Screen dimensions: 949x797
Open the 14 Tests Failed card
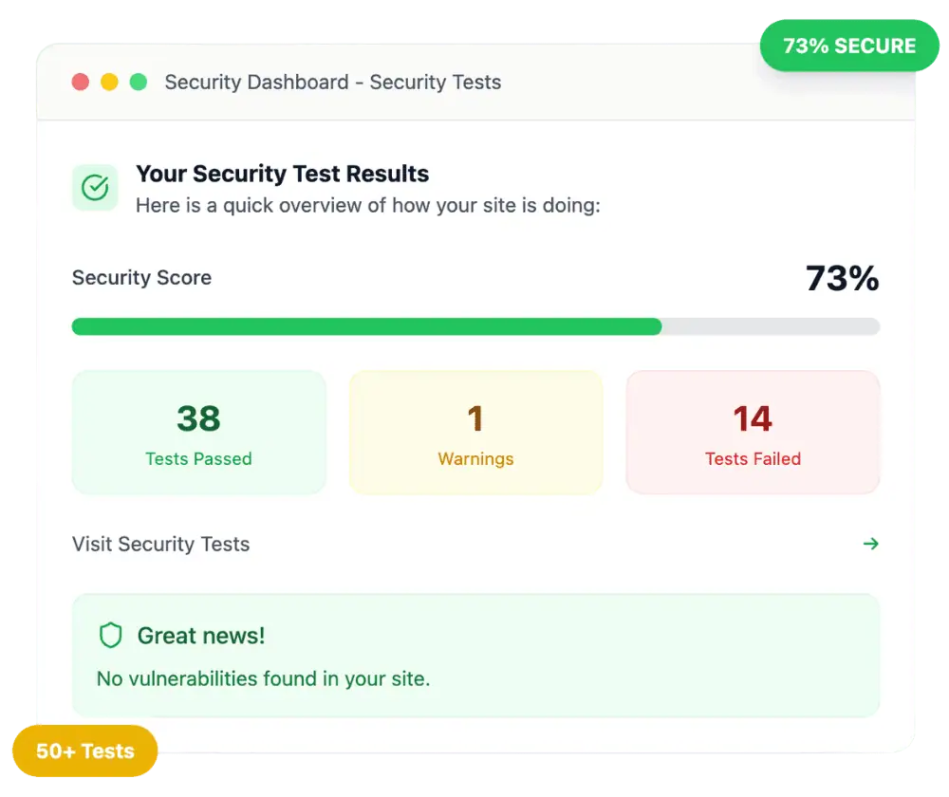click(753, 433)
